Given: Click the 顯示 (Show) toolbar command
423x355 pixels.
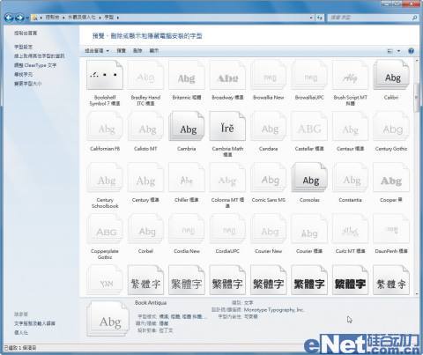Looking at the screenshot, I should [154, 51].
